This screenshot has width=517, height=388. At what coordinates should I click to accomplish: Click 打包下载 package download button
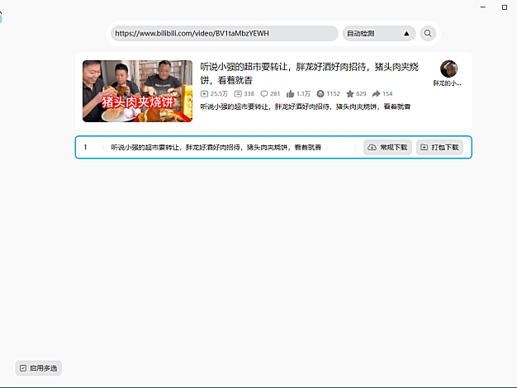point(440,147)
